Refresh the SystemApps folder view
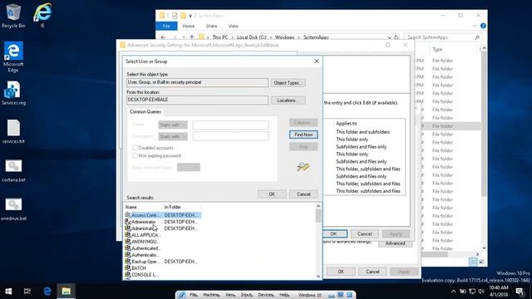This screenshot has height=299, width=532. pos(396,37)
